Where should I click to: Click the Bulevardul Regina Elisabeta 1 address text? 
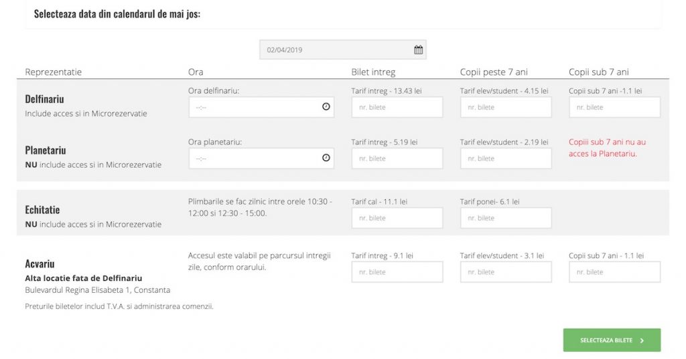click(x=98, y=290)
